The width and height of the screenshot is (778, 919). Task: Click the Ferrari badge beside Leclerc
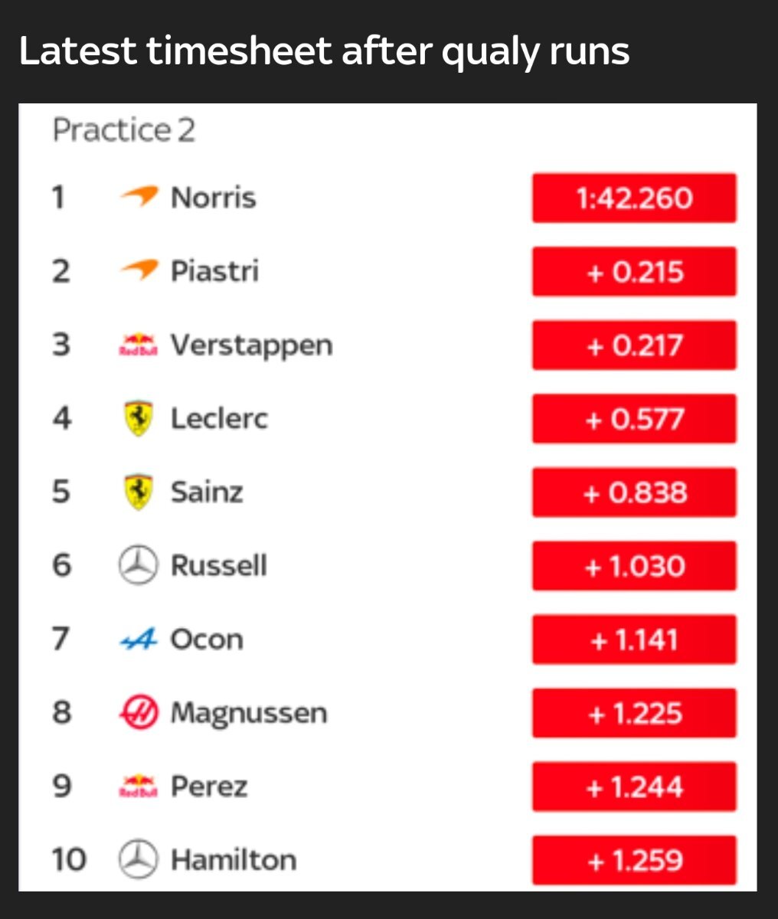[x=139, y=418]
